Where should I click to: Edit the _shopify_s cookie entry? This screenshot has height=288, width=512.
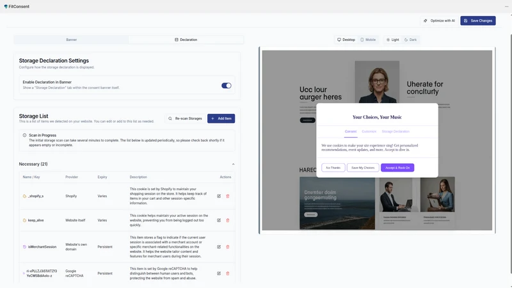pos(219,196)
